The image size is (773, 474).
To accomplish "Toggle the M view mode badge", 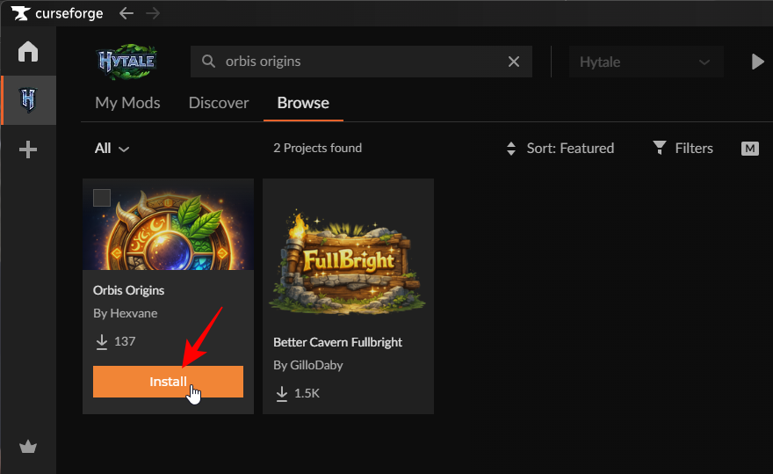I will (x=749, y=149).
